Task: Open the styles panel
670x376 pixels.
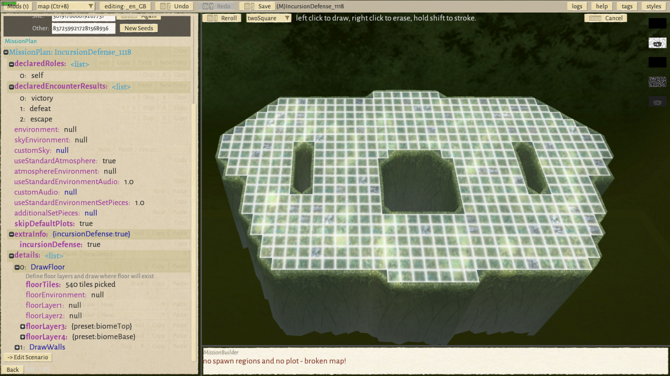Action: point(654,6)
